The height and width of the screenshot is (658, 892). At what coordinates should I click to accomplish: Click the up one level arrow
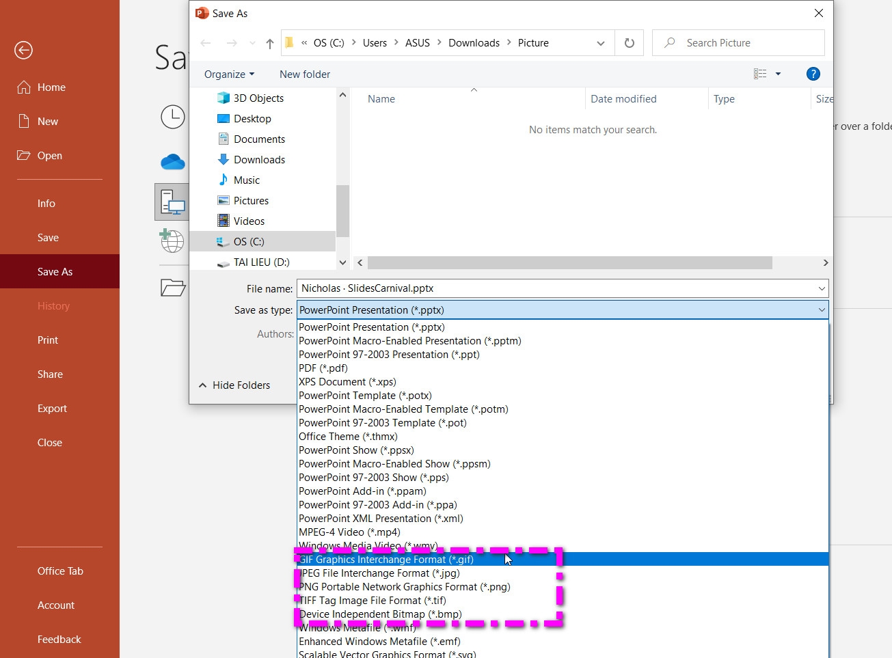coord(269,42)
